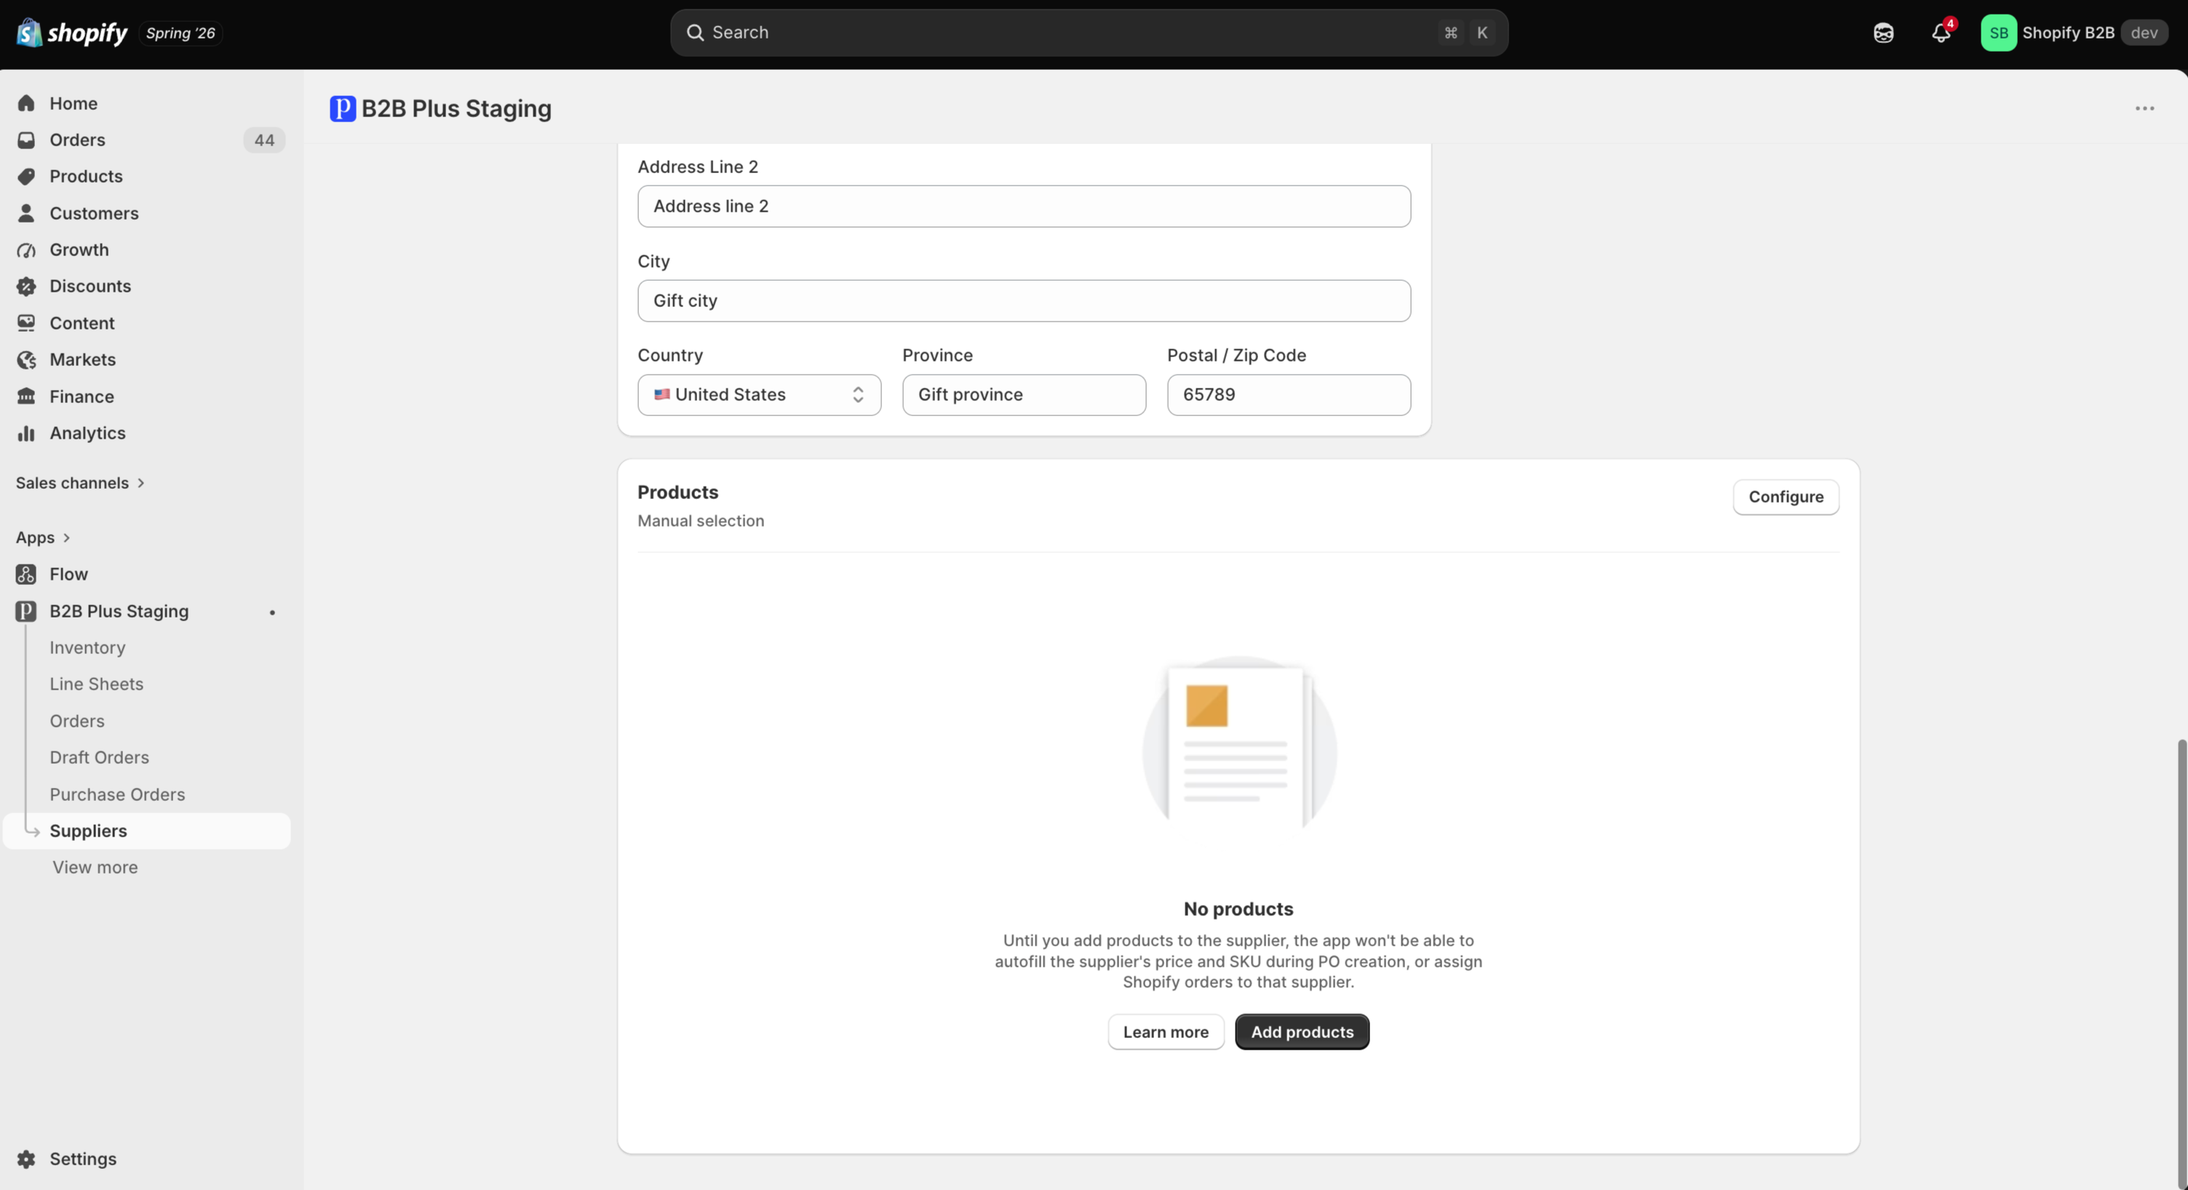Image resolution: width=2188 pixels, height=1190 pixels.
Task: Open Draft Orders submenu item
Action: click(100, 757)
